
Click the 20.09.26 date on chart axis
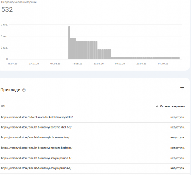pos(141,64)
